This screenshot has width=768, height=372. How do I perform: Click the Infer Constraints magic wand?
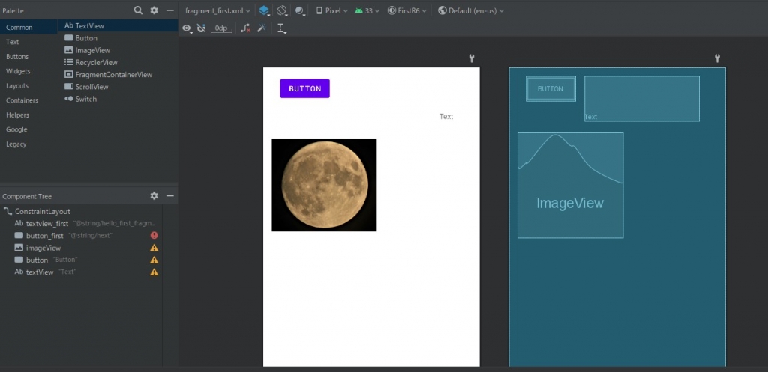(261, 28)
